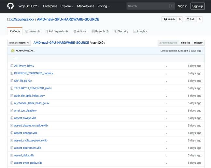Click file icon of TECHRO111_TSMCN7B1_pwr.v

(x=12, y=88)
